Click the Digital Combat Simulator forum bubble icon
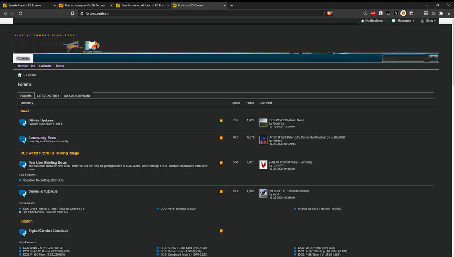Screen dimensions: 454x257 click(23, 233)
